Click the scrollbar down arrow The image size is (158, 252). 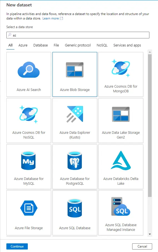click(x=150, y=234)
